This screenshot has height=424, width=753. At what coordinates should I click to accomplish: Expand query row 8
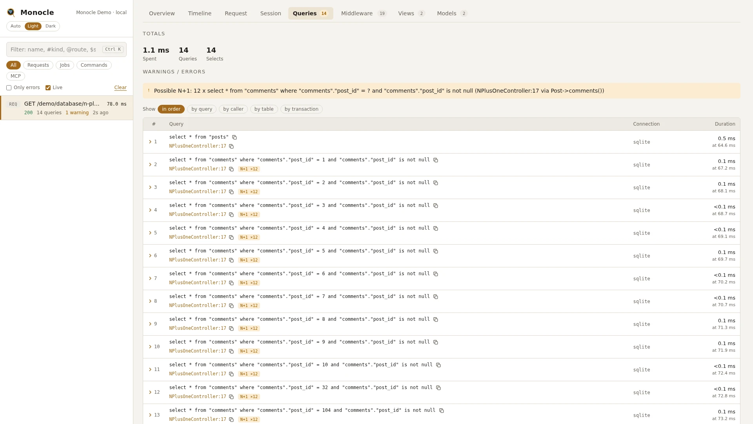tap(150, 301)
